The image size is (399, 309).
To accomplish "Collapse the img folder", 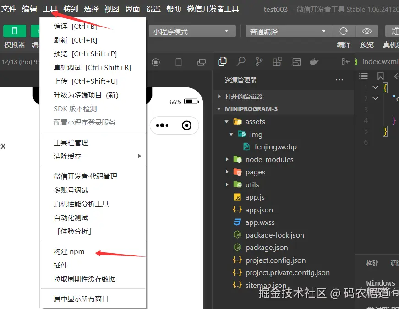I will [231, 134].
